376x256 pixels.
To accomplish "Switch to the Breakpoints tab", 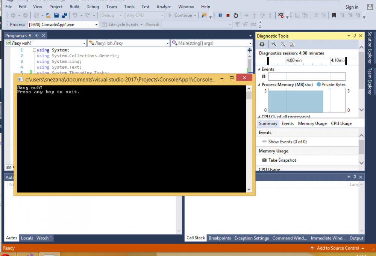I will 220,238.
